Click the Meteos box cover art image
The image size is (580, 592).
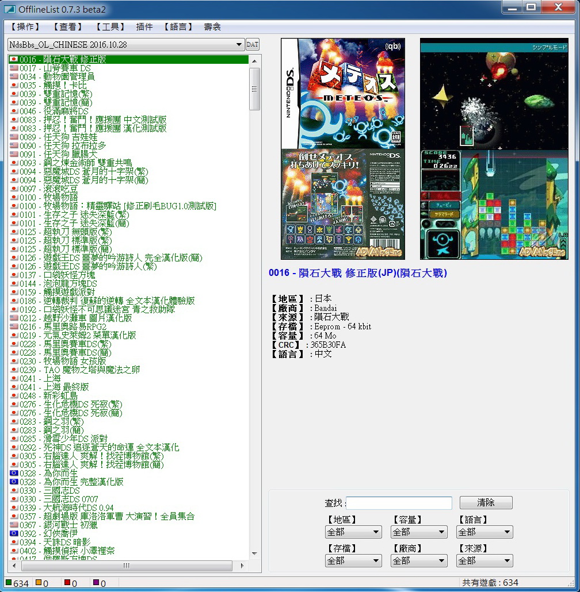pyautogui.click(x=343, y=149)
